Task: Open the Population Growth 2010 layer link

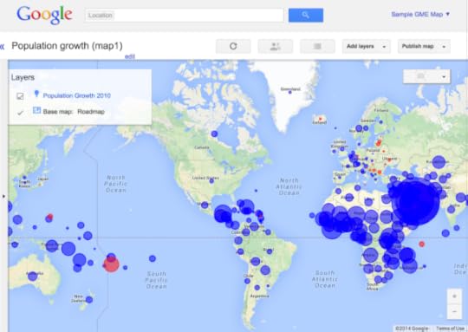Action: coord(77,95)
